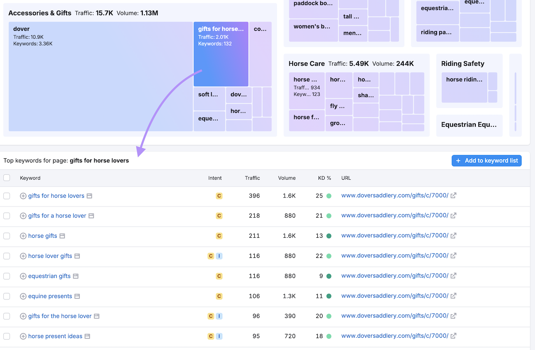Open SERP view icon for 'gifts for a horse lover'
Viewport: 535px width, 350px height.
pos(91,216)
